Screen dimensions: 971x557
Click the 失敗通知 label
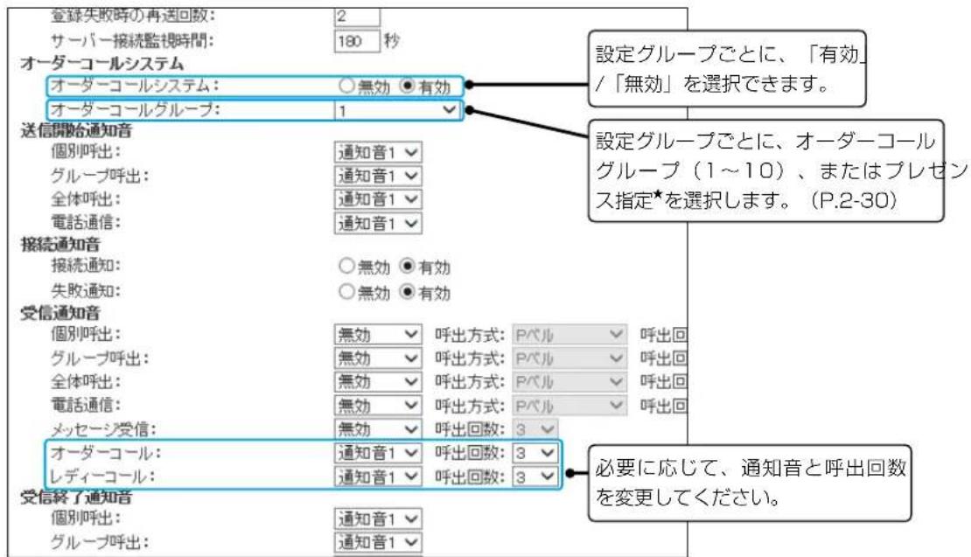click(x=86, y=291)
